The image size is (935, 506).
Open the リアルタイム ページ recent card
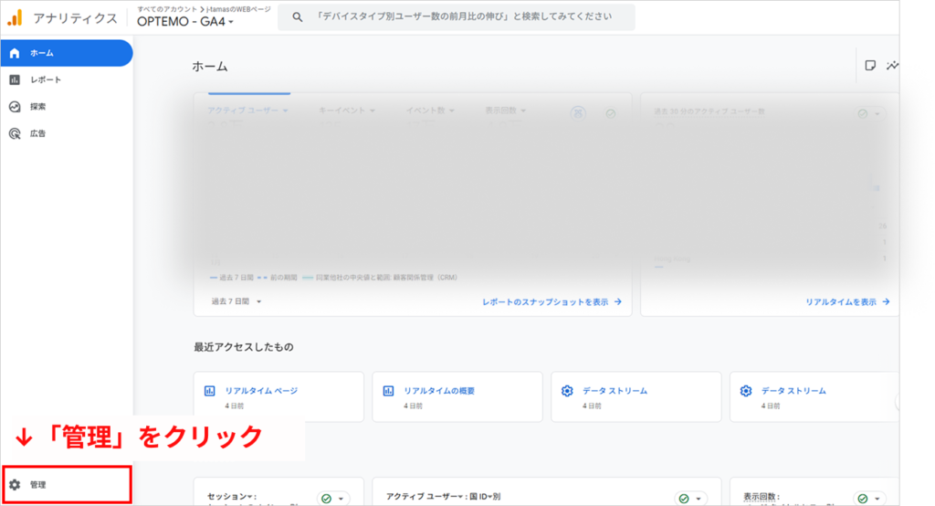click(x=278, y=396)
